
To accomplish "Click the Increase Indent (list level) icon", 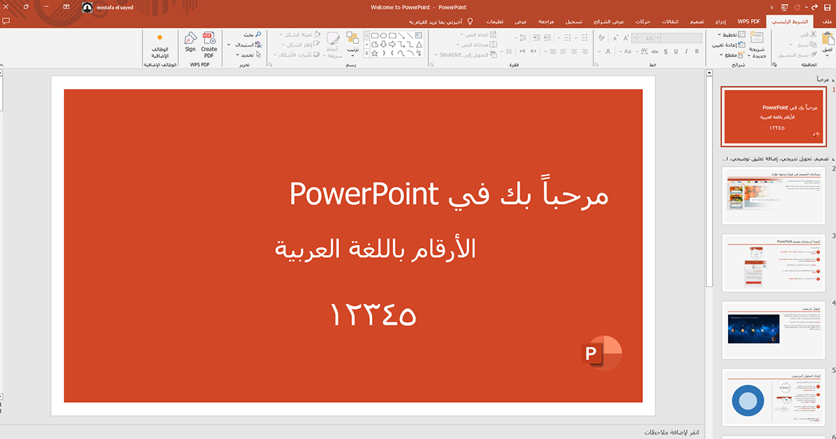I will click(x=536, y=37).
